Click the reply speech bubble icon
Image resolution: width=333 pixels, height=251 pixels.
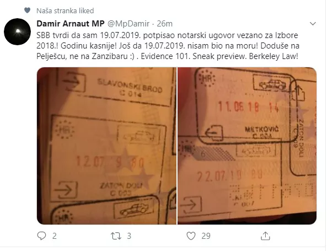[x=41, y=236]
